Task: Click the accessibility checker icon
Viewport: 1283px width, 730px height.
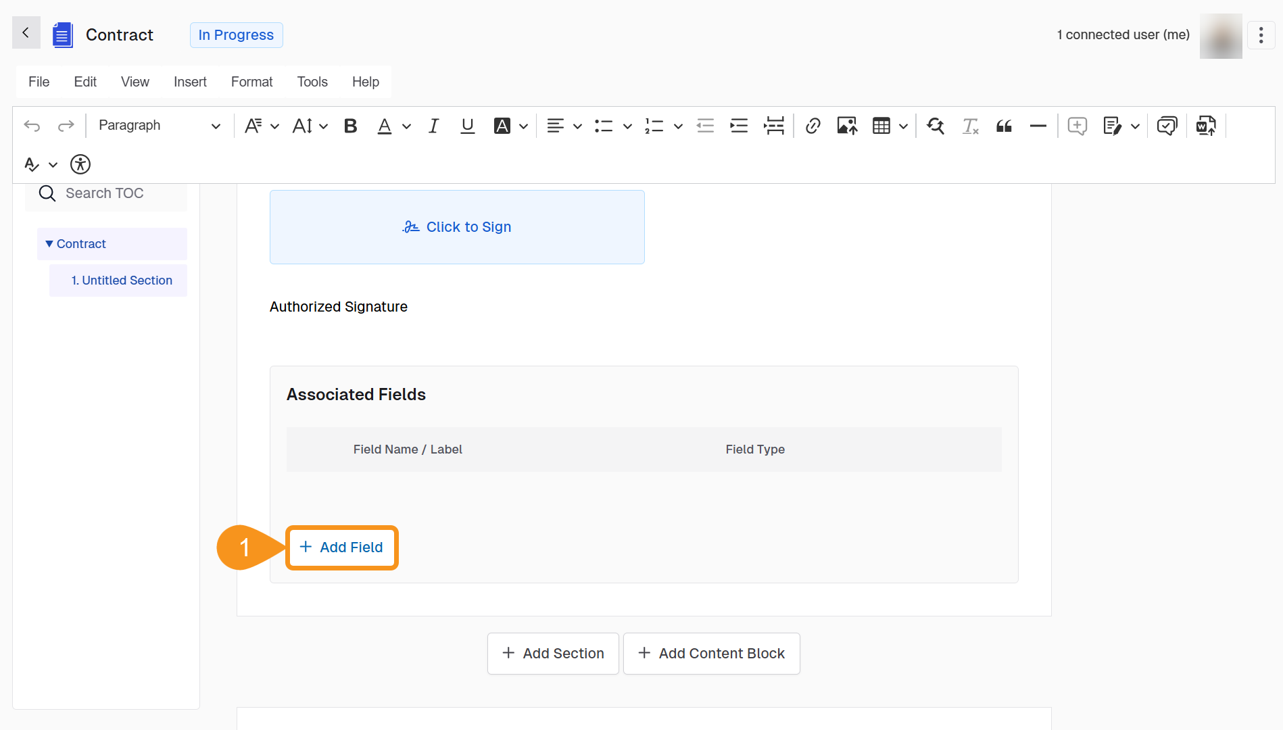Action: pos(80,164)
